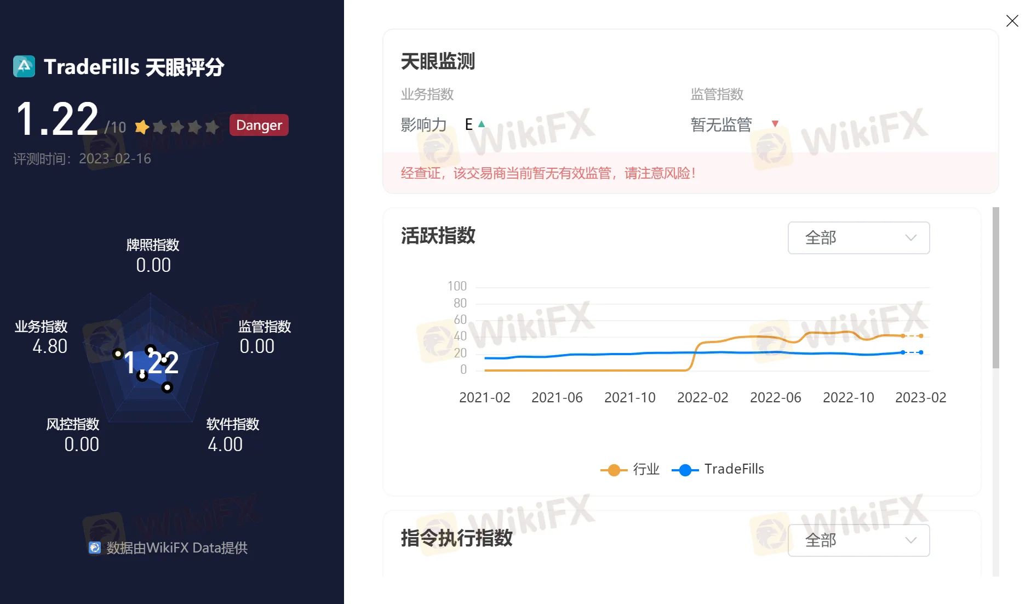
Task: Click the red regulatory risk warning text
Action: pos(548,173)
